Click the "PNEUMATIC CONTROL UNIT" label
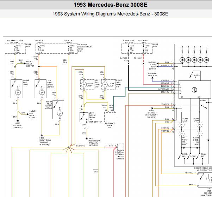This screenshot has width=212, height=197. (x=110, y=125)
